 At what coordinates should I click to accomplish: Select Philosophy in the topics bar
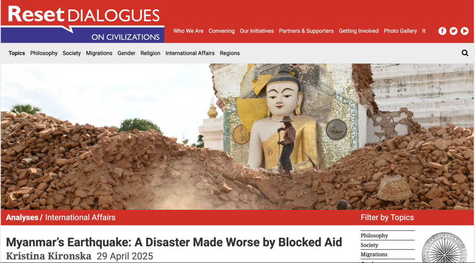[x=44, y=53]
